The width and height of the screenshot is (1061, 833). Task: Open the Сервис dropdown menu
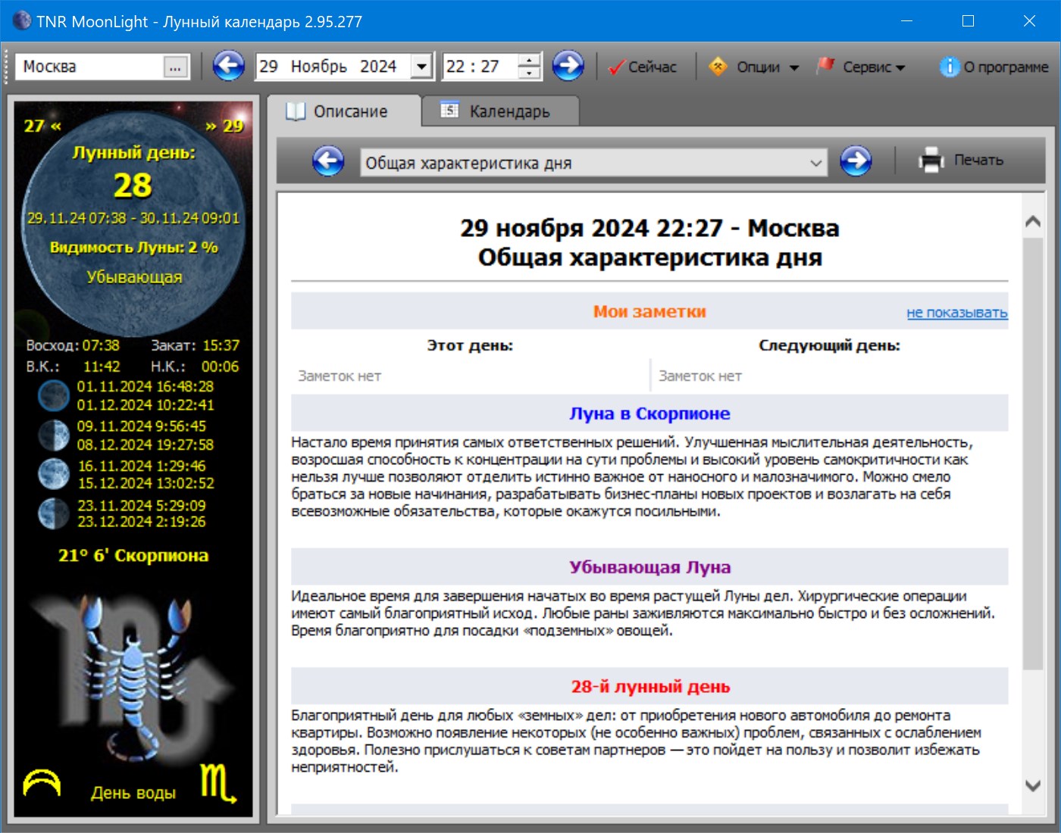coord(861,67)
